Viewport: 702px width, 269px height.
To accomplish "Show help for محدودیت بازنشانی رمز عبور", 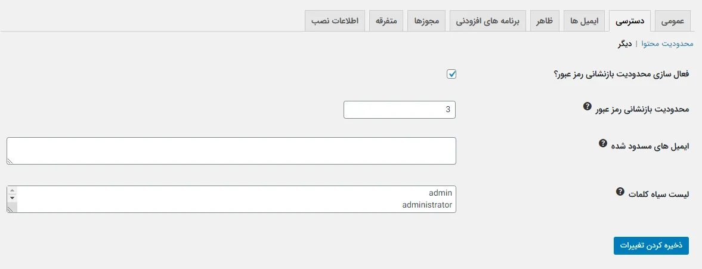I will coord(587,107).
